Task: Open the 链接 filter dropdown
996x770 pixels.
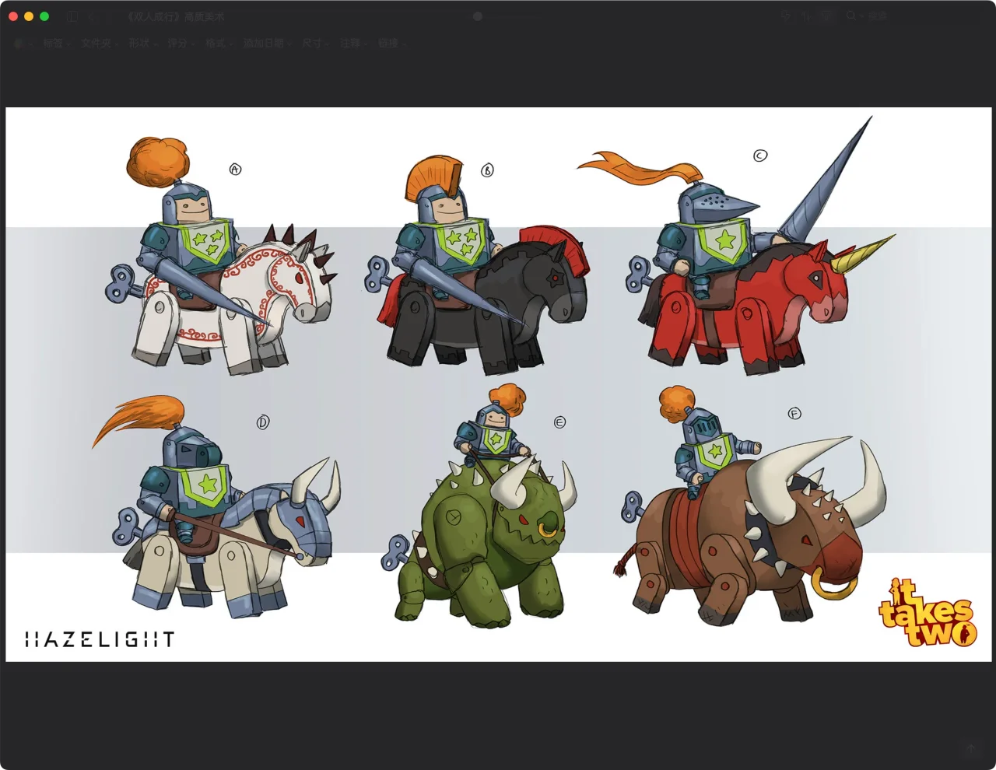Action: 392,44
